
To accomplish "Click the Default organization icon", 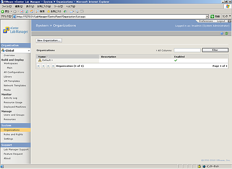I will pyautogui.click(x=39, y=60).
